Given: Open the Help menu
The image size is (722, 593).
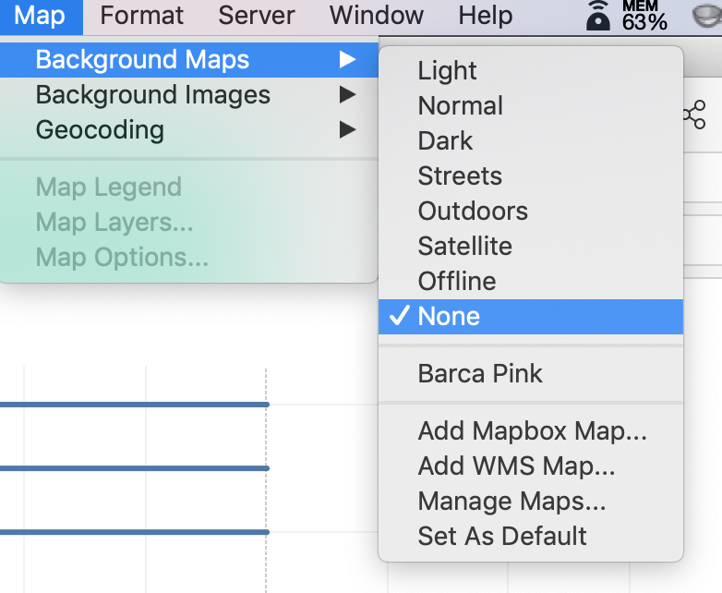Looking at the screenshot, I should pyautogui.click(x=485, y=16).
